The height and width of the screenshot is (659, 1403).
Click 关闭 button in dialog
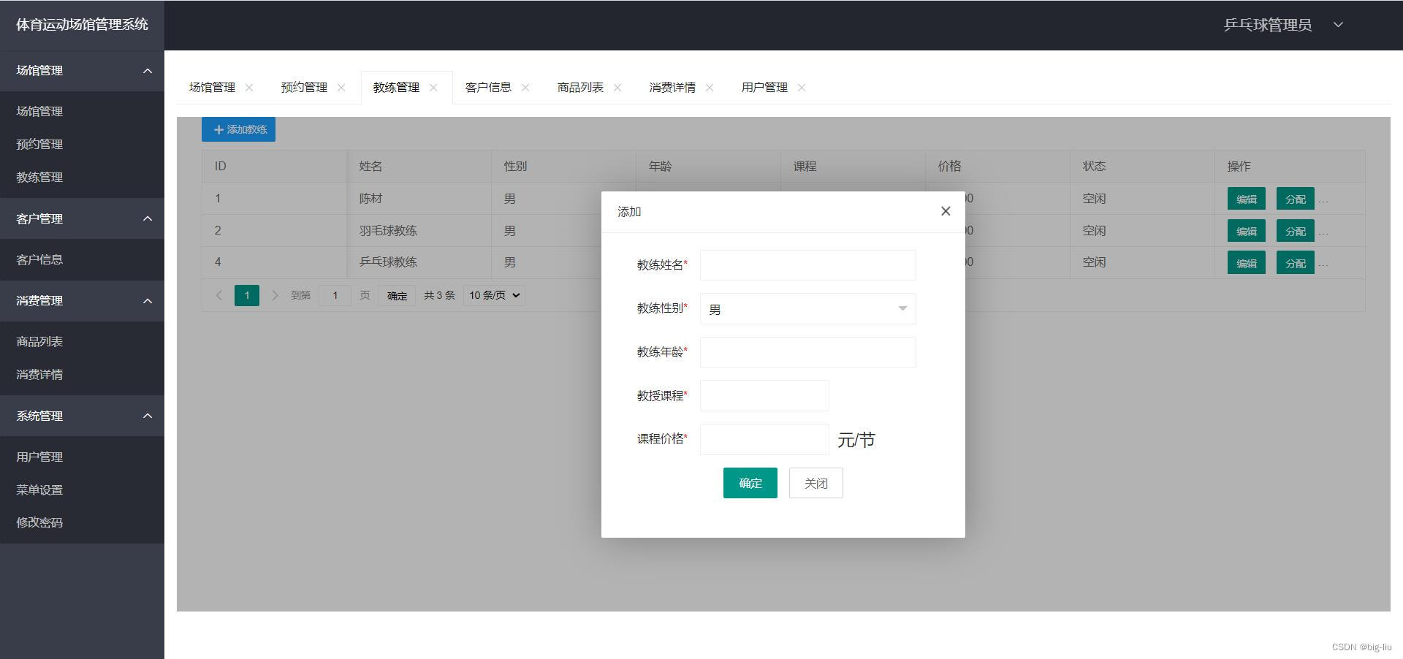point(816,483)
